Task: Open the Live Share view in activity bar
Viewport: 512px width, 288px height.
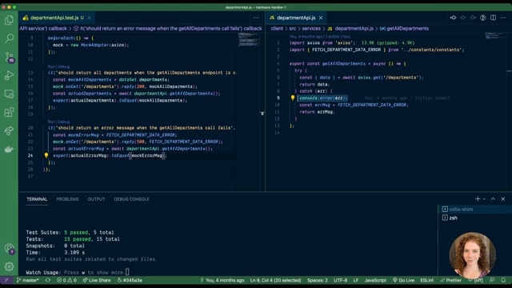Action: 9,130
